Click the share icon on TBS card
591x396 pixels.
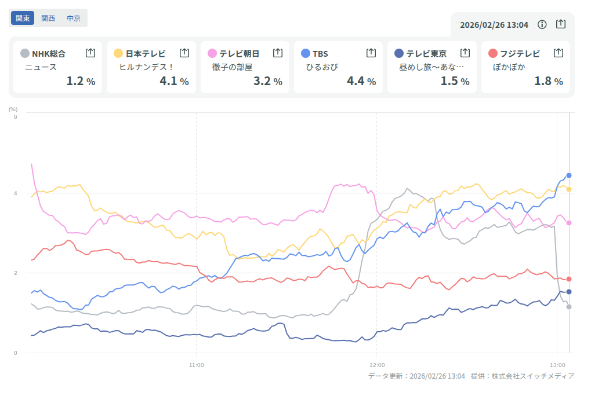tap(371, 53)
